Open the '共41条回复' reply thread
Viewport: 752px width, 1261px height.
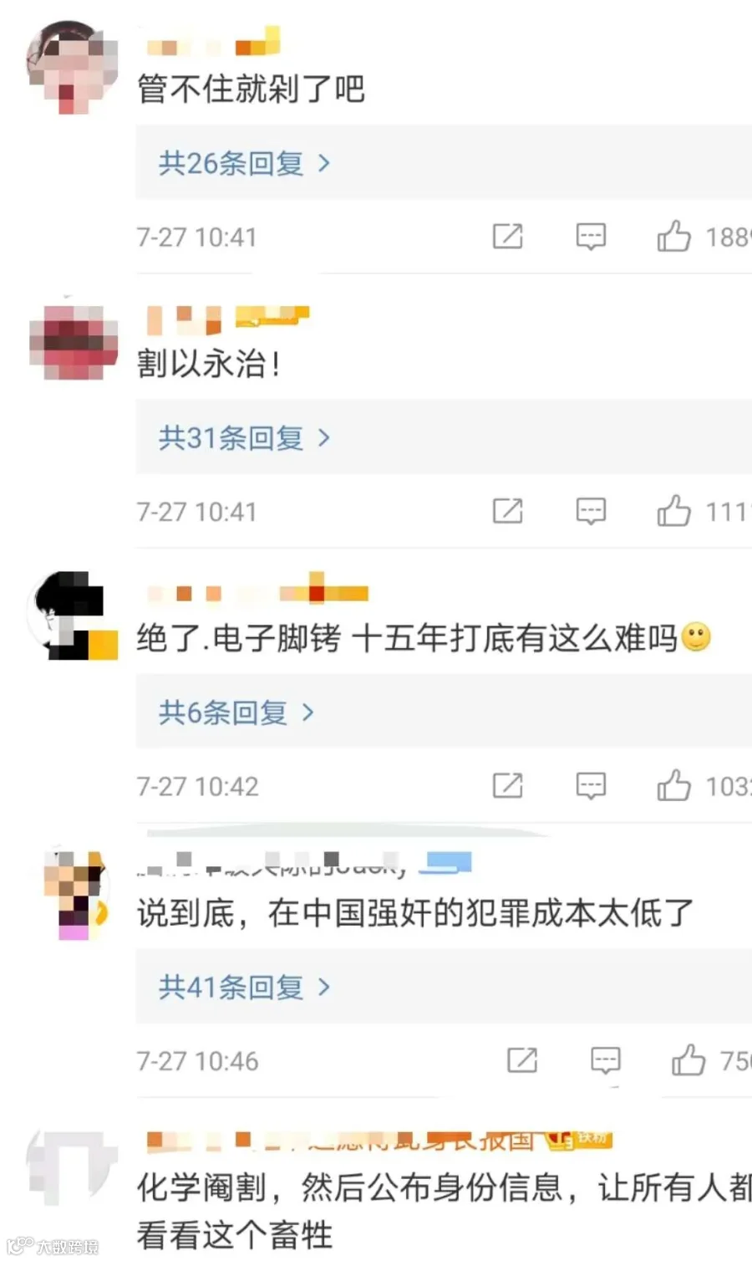coord(245,987)
